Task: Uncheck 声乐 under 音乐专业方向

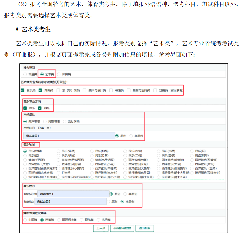Action: tap(25, 108)
